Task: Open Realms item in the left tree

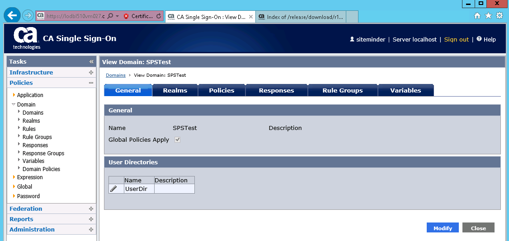Action: [31, 121]
